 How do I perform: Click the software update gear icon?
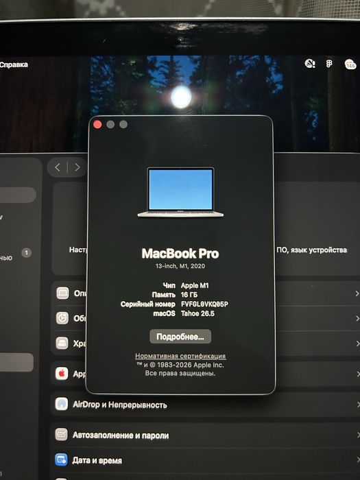[x=62, y=318]
